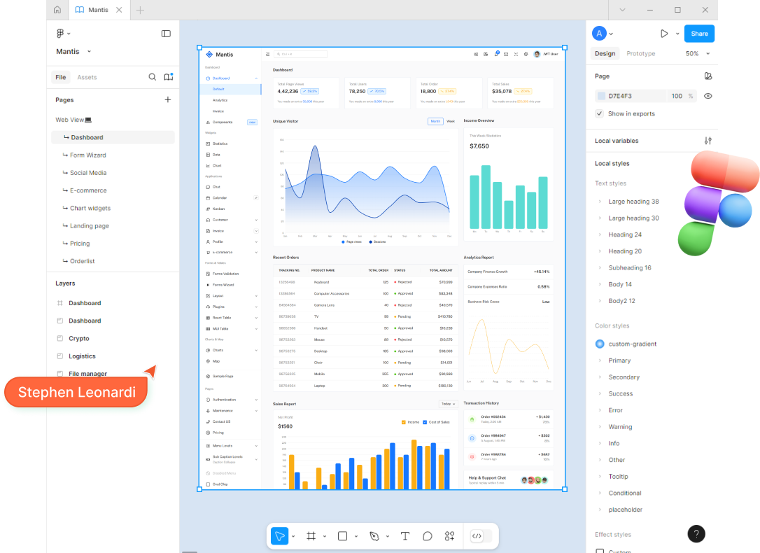Select the Text tool
Screen dimensions: 760x553
pyautogui.click(x=405, y=535)
